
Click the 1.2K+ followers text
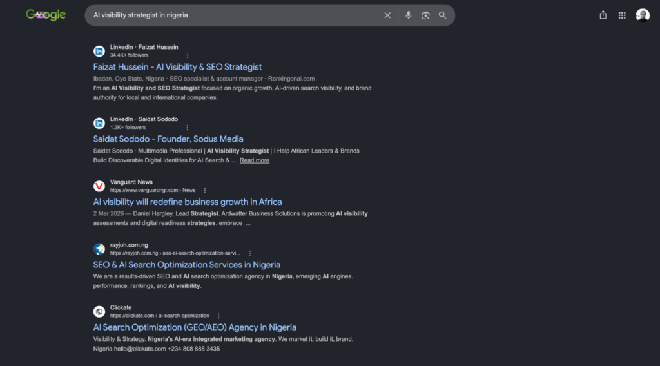(x=128, y=127)
